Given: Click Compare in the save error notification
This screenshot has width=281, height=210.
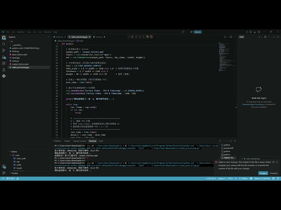Looking at the screenshot, I should click(263, 173).
